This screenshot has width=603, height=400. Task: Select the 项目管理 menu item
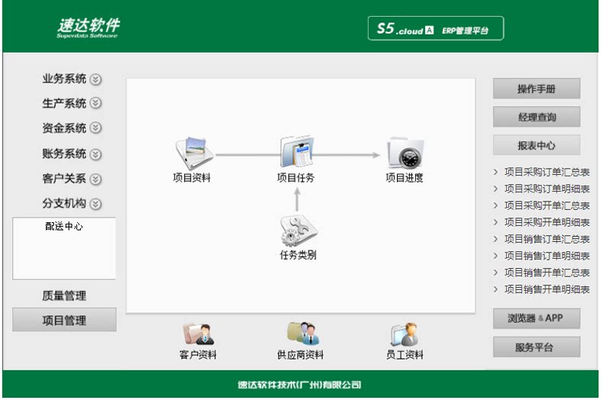tap(64, 320)
